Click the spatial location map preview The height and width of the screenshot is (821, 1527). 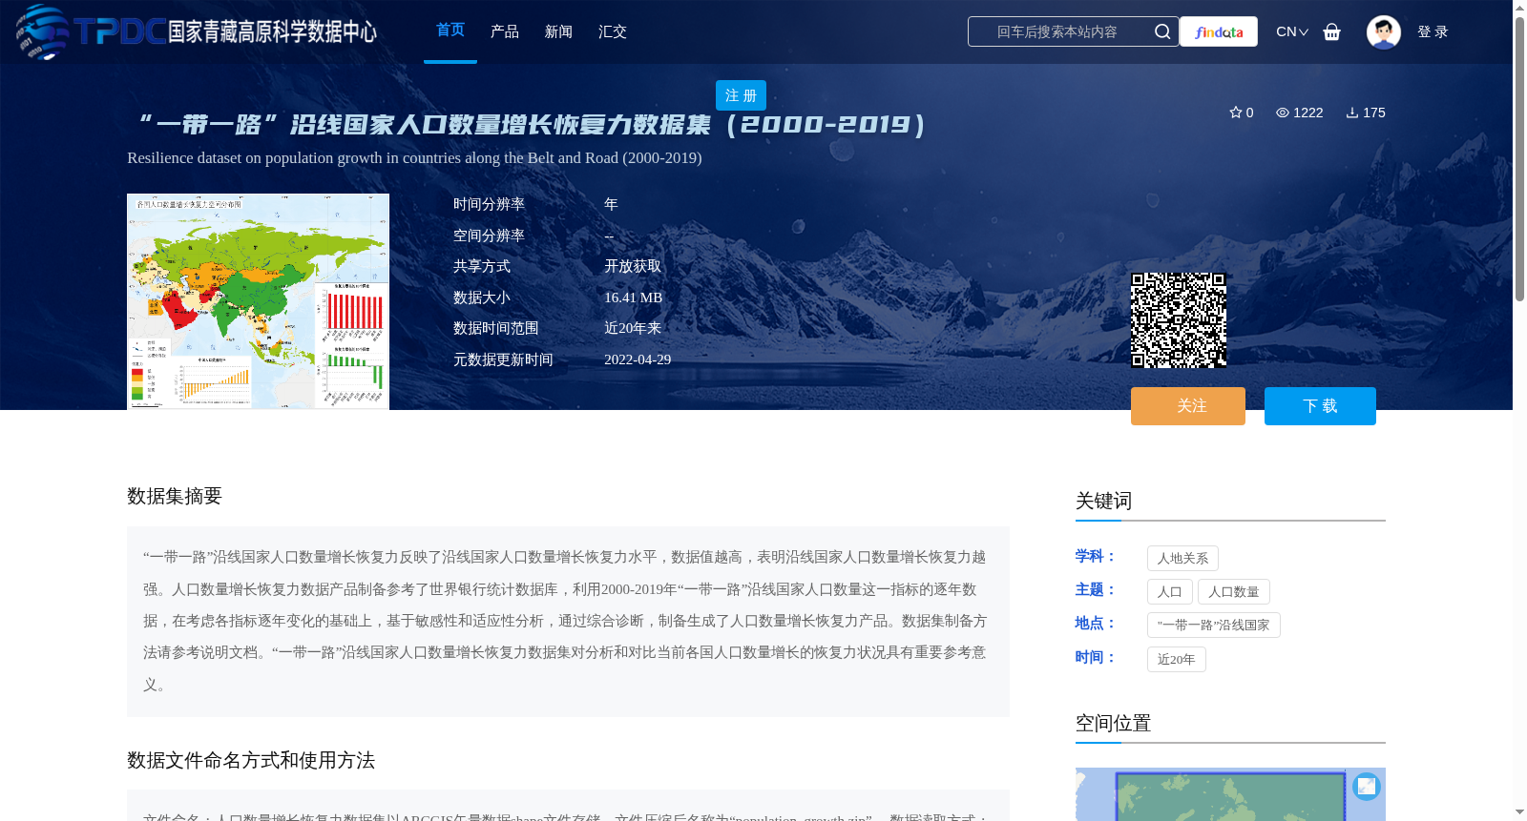tap(1230, 794)
